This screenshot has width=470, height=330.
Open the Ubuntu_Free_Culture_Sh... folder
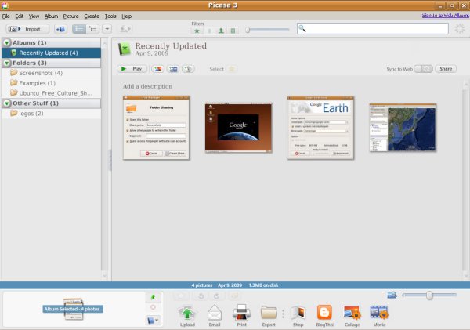(51, 93)
